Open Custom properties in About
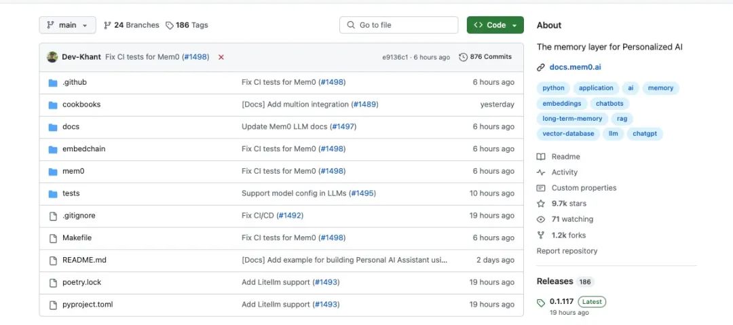 584,188
